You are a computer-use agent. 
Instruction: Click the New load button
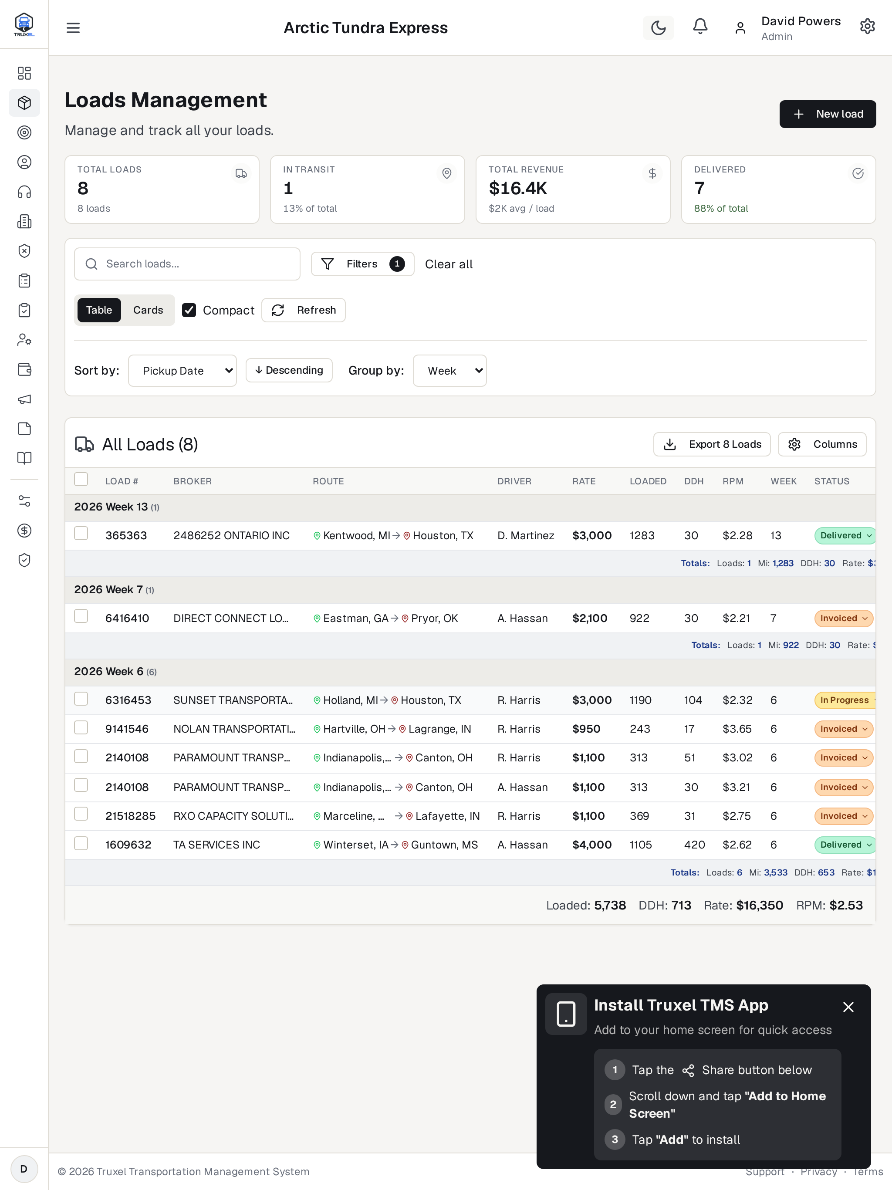[x=828, y=114]
